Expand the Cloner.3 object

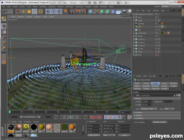(x=134, y=39)
